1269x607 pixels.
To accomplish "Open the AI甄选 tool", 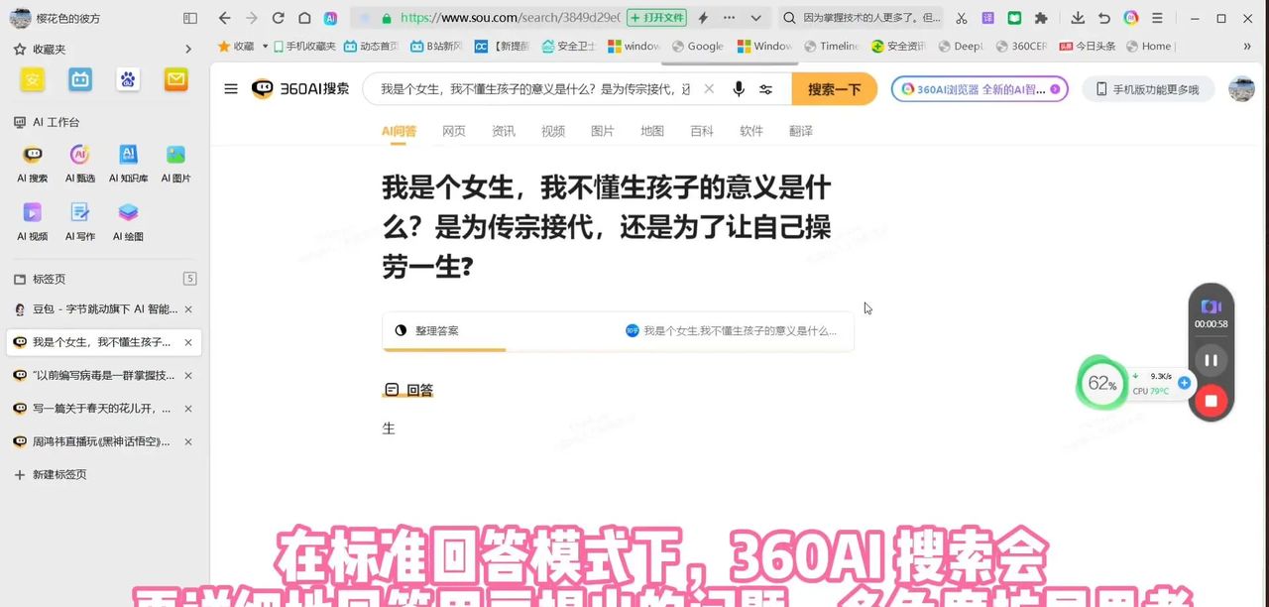I will point(80,159).
